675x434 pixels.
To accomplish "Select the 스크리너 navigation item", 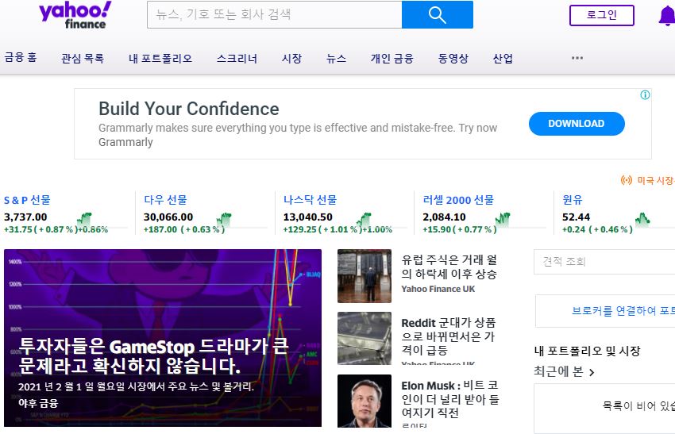I will [237, 58].
